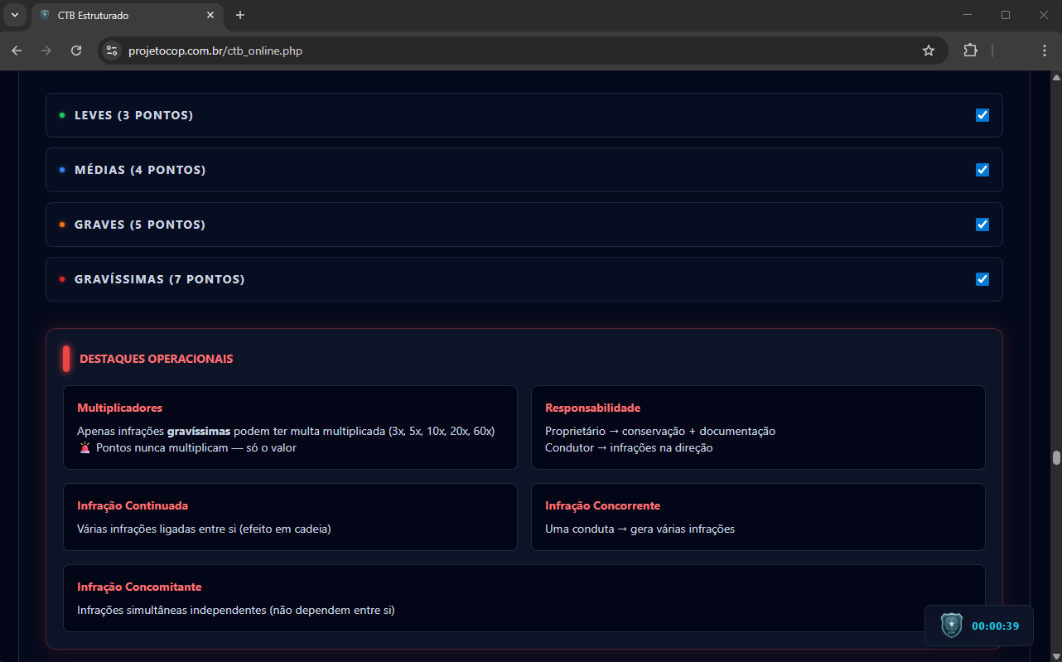Click the bold word 'gravíssimas' in Multiplicadores

199,431
